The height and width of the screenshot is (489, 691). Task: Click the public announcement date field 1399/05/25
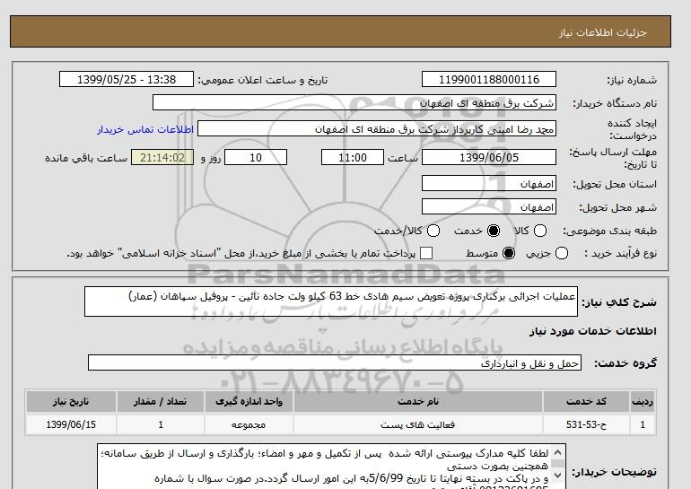coord(127,79)
